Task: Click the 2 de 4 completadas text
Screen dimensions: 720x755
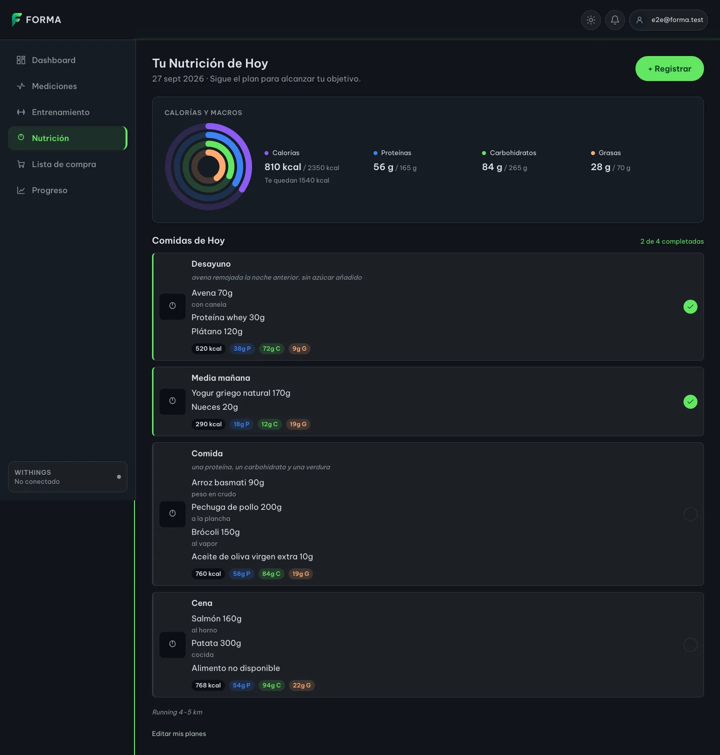Action: click(x=672, y=241)
